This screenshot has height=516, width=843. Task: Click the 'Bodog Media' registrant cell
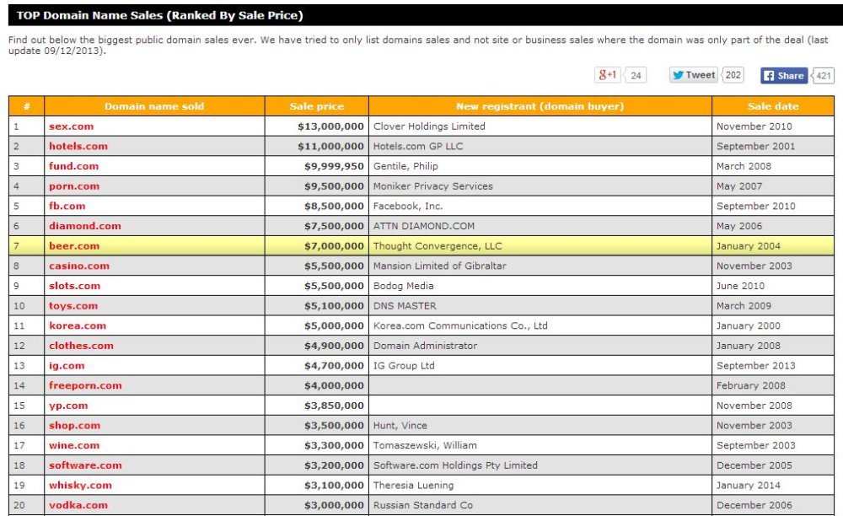(540, 286)
